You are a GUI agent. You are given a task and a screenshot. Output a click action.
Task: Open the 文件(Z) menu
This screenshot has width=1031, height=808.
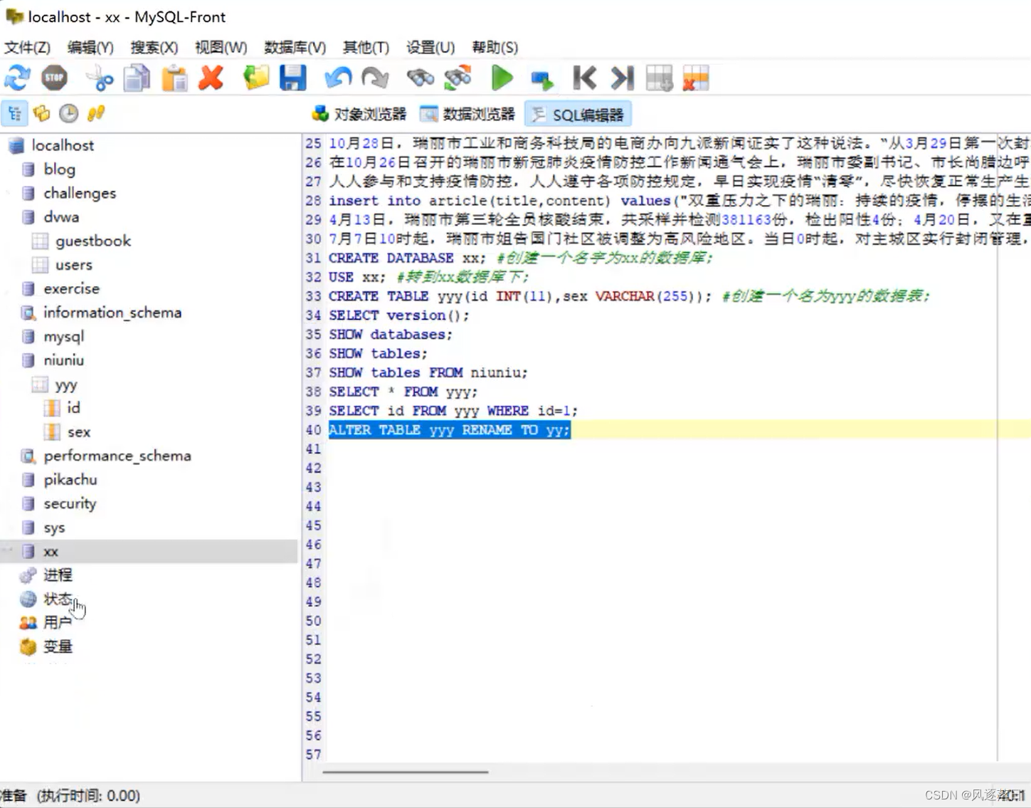[x=27, y=47]
